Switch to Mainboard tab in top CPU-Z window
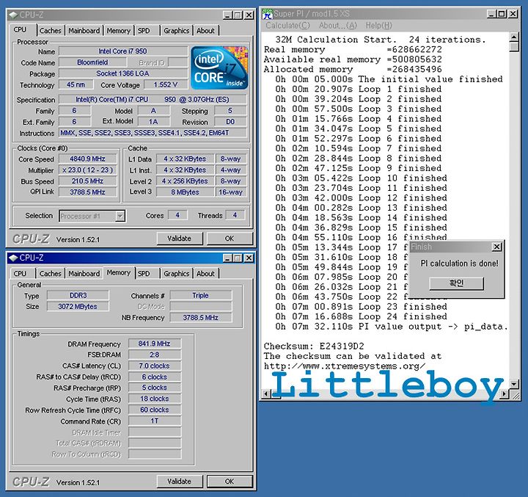This screenshot has width=528, height=497. coord(84,31)
